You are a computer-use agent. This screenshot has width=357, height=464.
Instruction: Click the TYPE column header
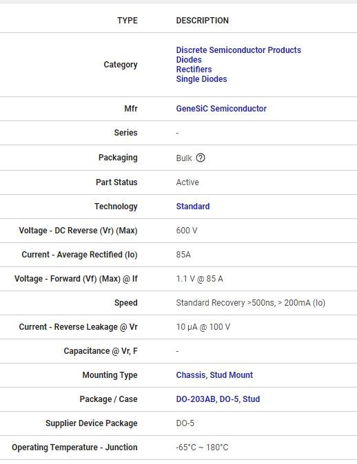[127, 21]
